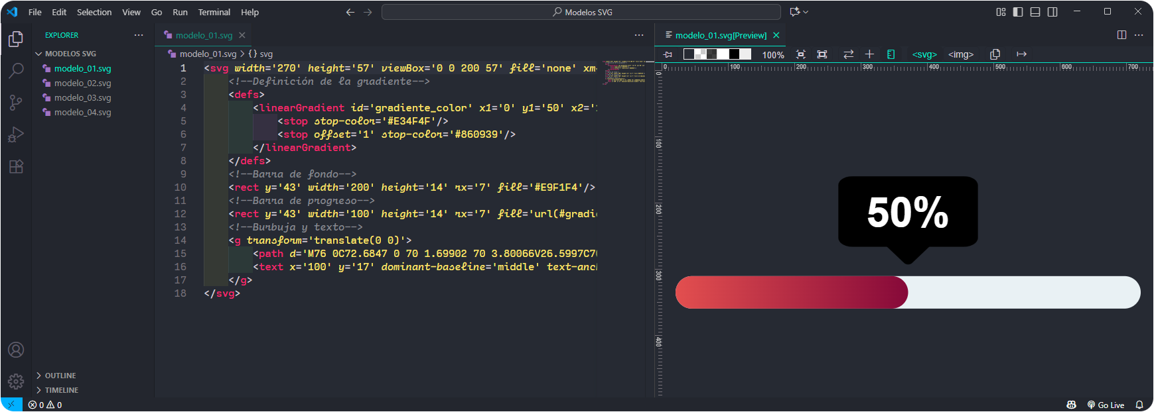Open the Run and Debug view
The image size is (1154, 412).
pos(16,134)
